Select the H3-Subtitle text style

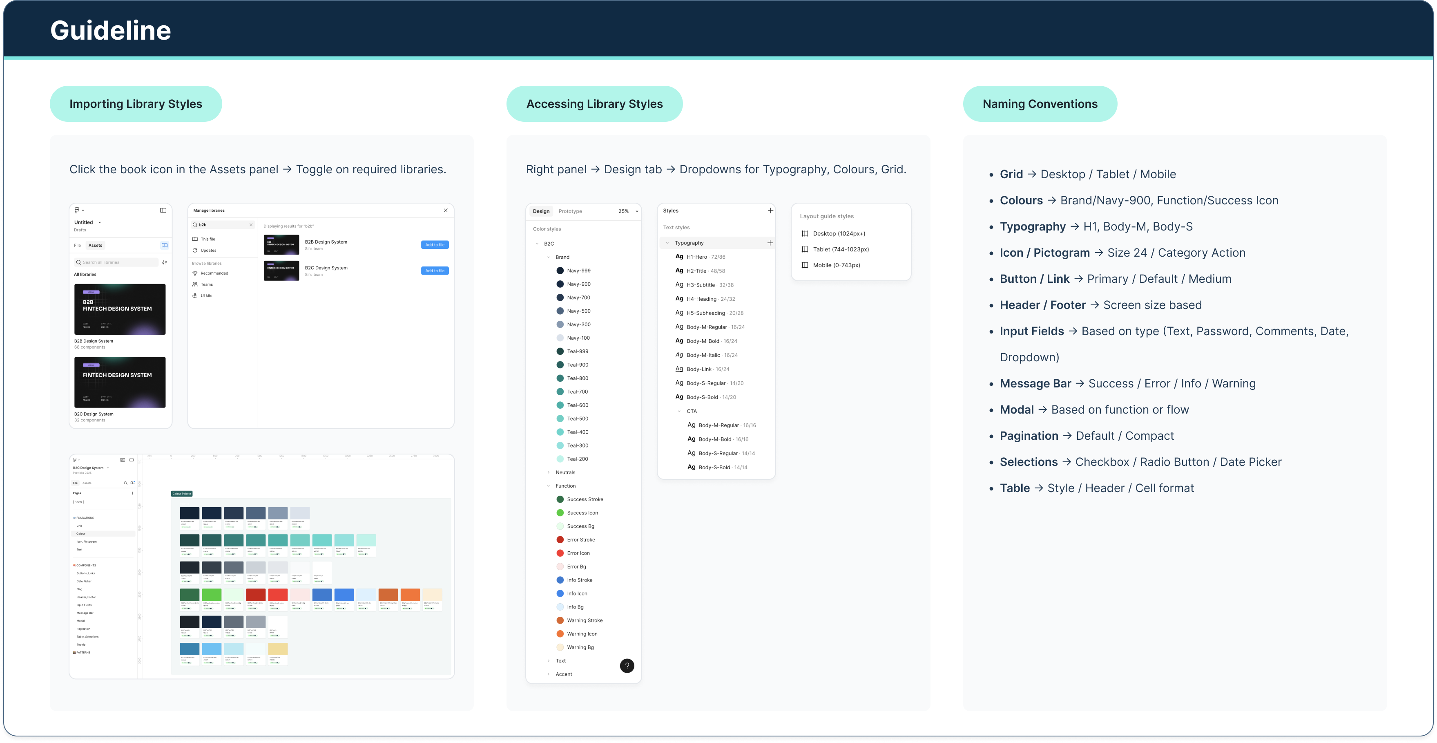tap(705, 285)
